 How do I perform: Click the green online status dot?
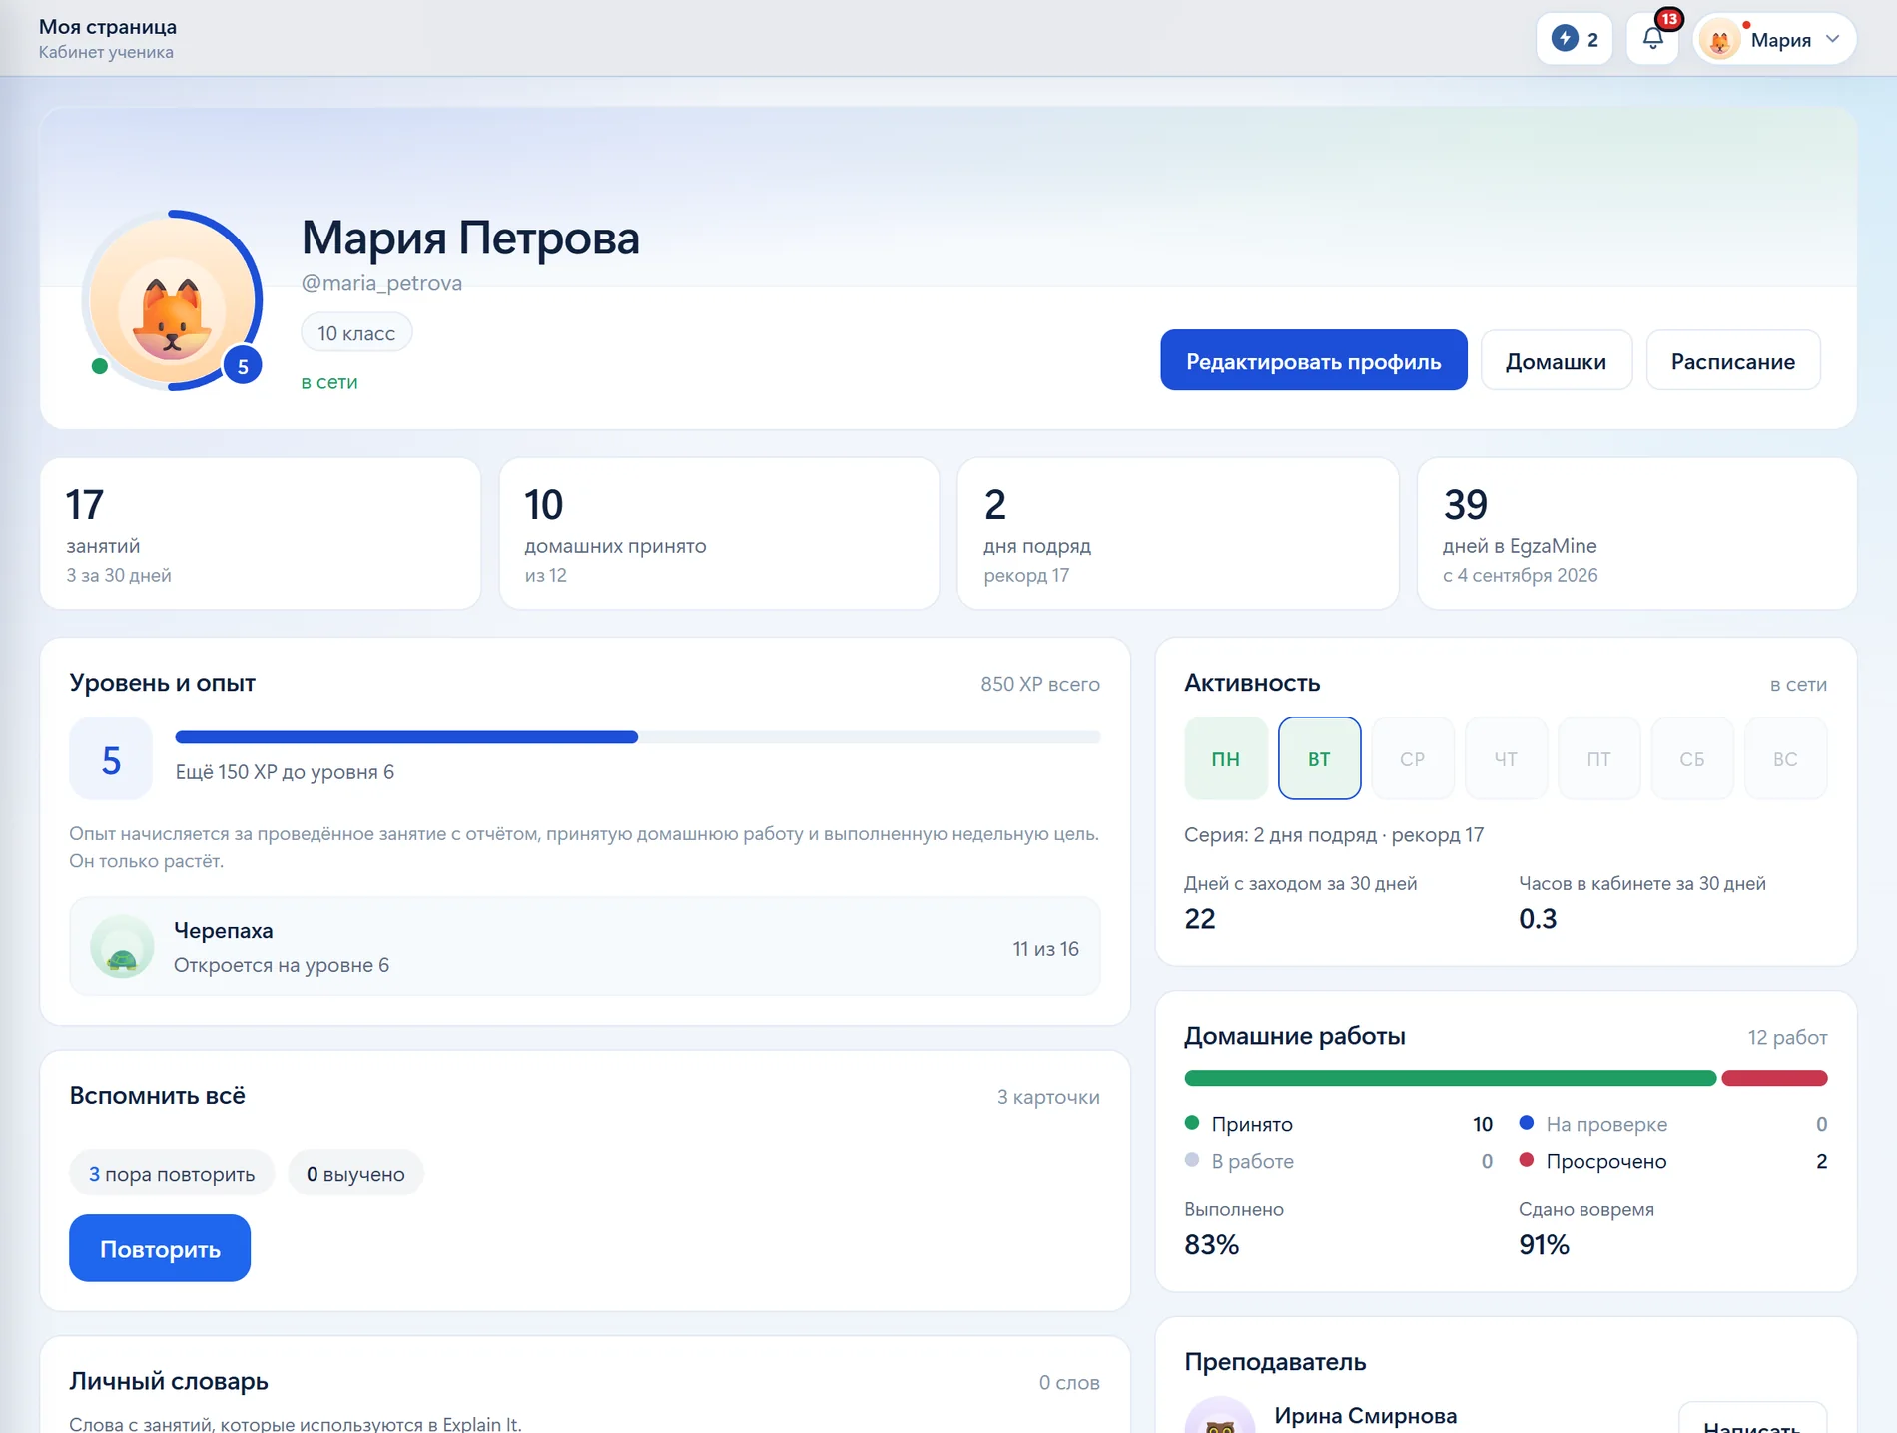pos(99,366)
